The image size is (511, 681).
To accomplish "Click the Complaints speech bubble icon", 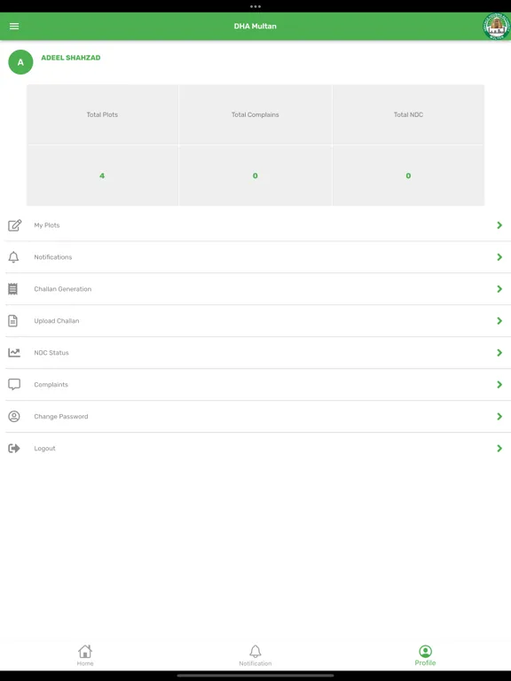I will point(14,384).
